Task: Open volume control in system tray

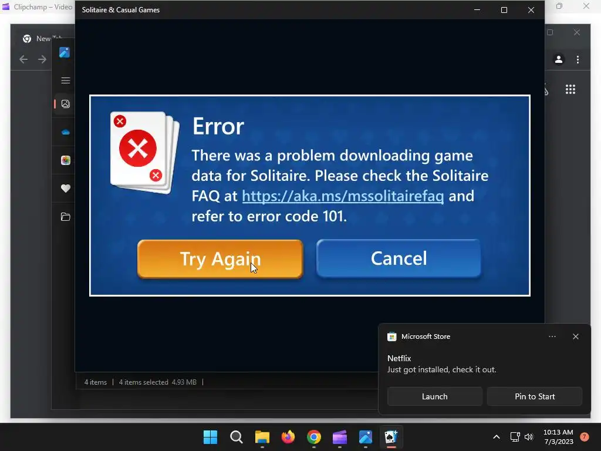Action: pyautogui.click(x=529, y=437)
